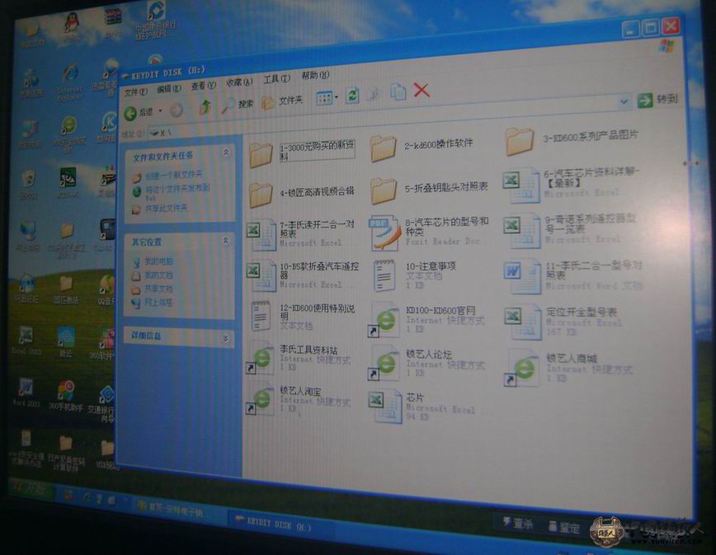Click the 转到 Go button
This screenshot has height=555, width=716.
click(x=657, y=100)
